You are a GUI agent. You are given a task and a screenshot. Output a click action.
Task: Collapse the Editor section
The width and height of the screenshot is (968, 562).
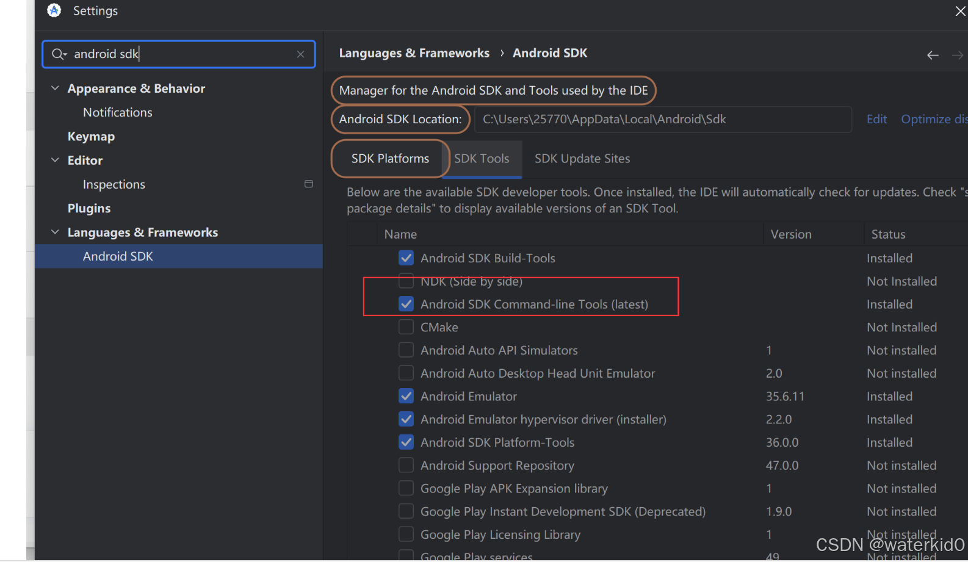tap(55, 160)
